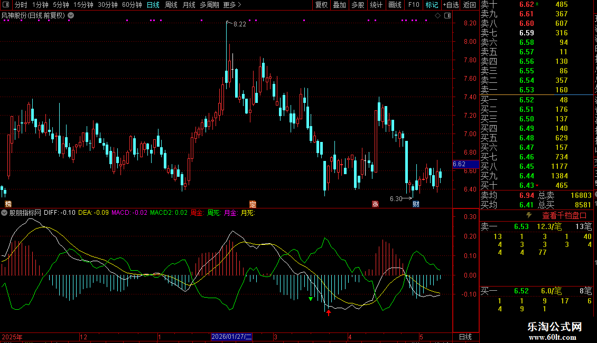Select the 15分钟 period
The height and width of the screenshot is (343, 597).
coord(83,5)
